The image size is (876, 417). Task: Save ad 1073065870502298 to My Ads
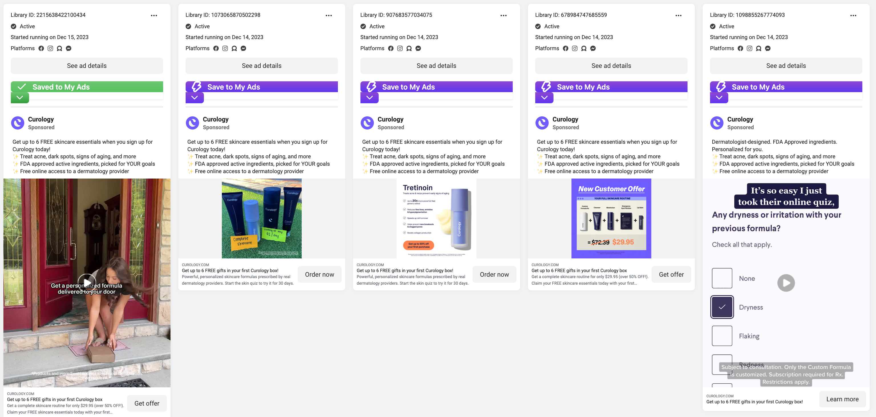click(261, 87)
